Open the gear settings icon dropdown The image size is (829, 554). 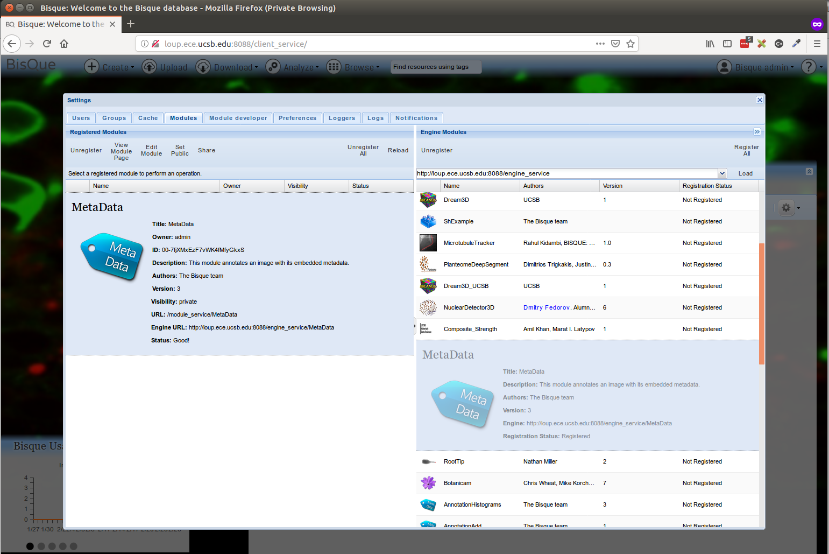coord(790,208)
